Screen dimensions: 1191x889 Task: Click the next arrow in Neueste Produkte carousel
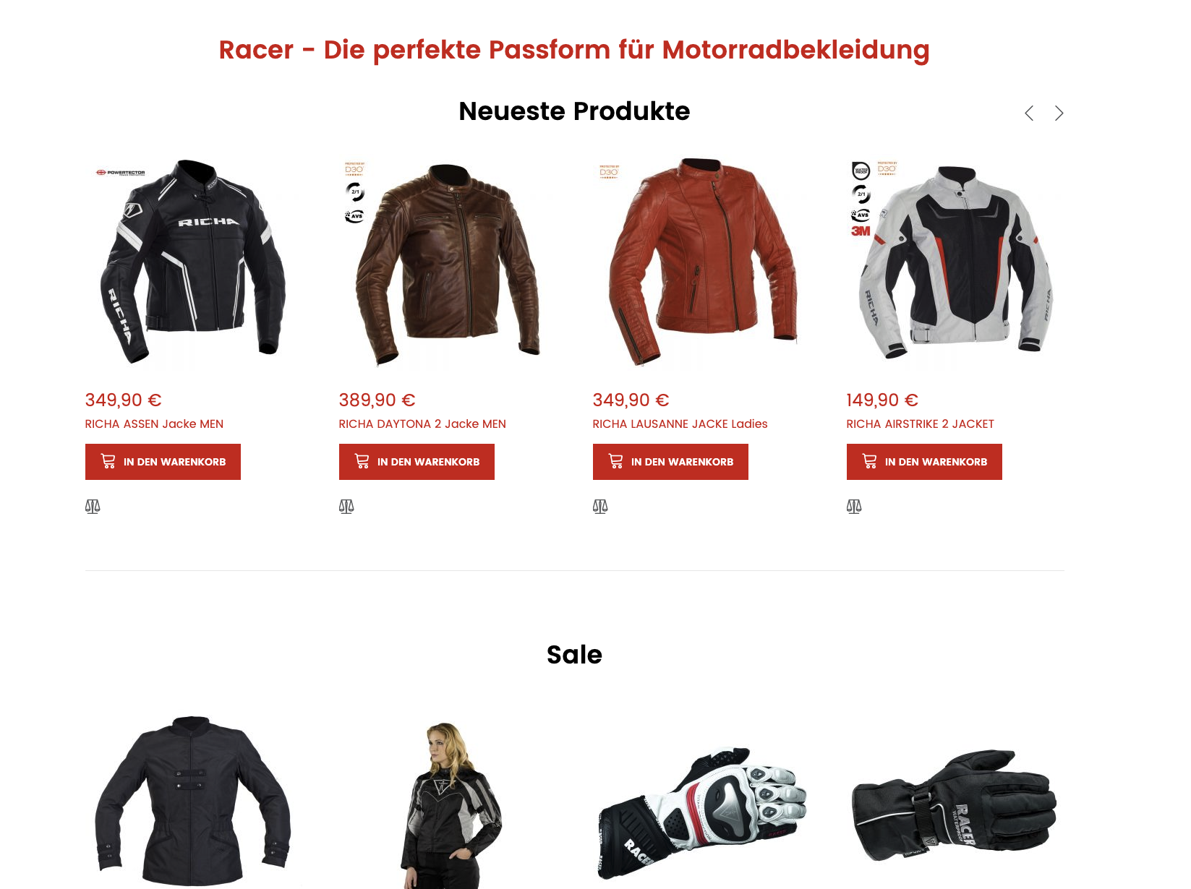click(1059, 113)
